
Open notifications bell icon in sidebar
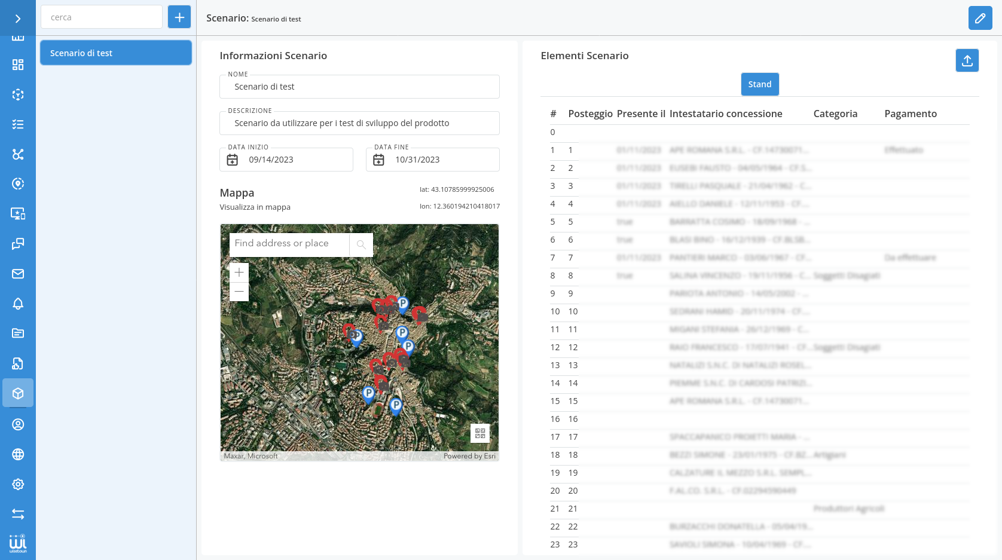18,304
